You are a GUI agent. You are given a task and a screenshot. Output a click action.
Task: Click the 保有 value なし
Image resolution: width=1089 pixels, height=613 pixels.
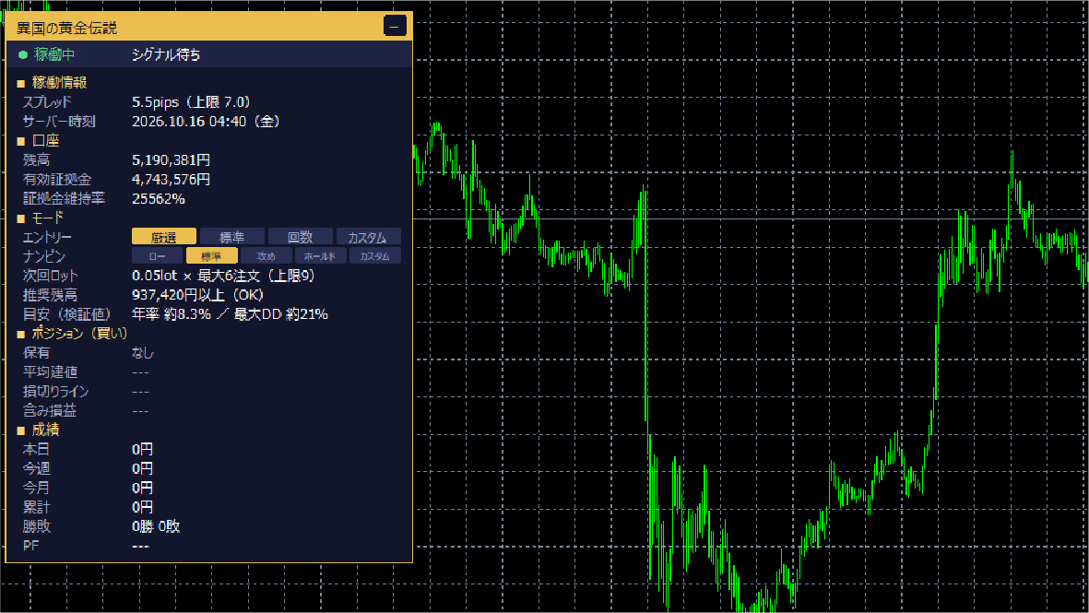(x=142, y=353)
